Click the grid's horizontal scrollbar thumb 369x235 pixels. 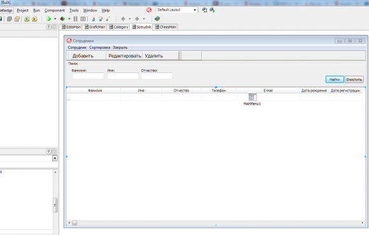pos(74,223)
